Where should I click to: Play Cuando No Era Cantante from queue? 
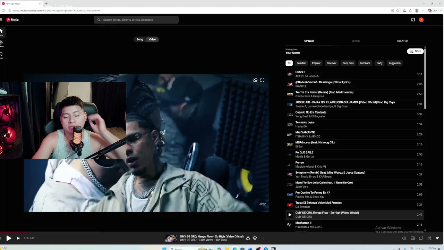[x=354, y=114]
